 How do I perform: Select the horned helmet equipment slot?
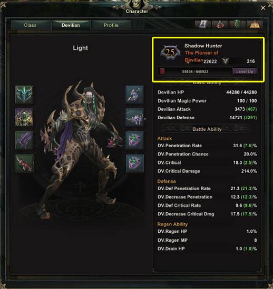coord(24,95)
